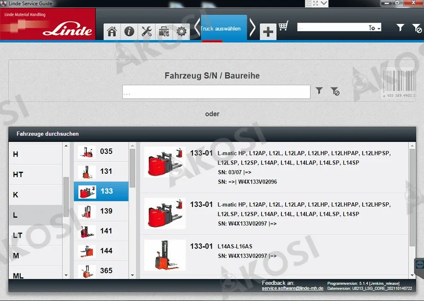The width and height of the screenshot is (424, 301).
Task: Open the top search field dropdown arrow
Action: point(379,29)
